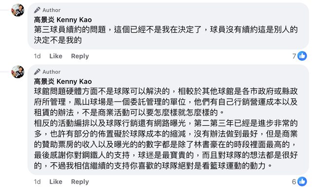Click the Author pen icon on the 球館問題 comment
Image resolution: width=312 pixels, height=190 pixels.
point(37,72)
